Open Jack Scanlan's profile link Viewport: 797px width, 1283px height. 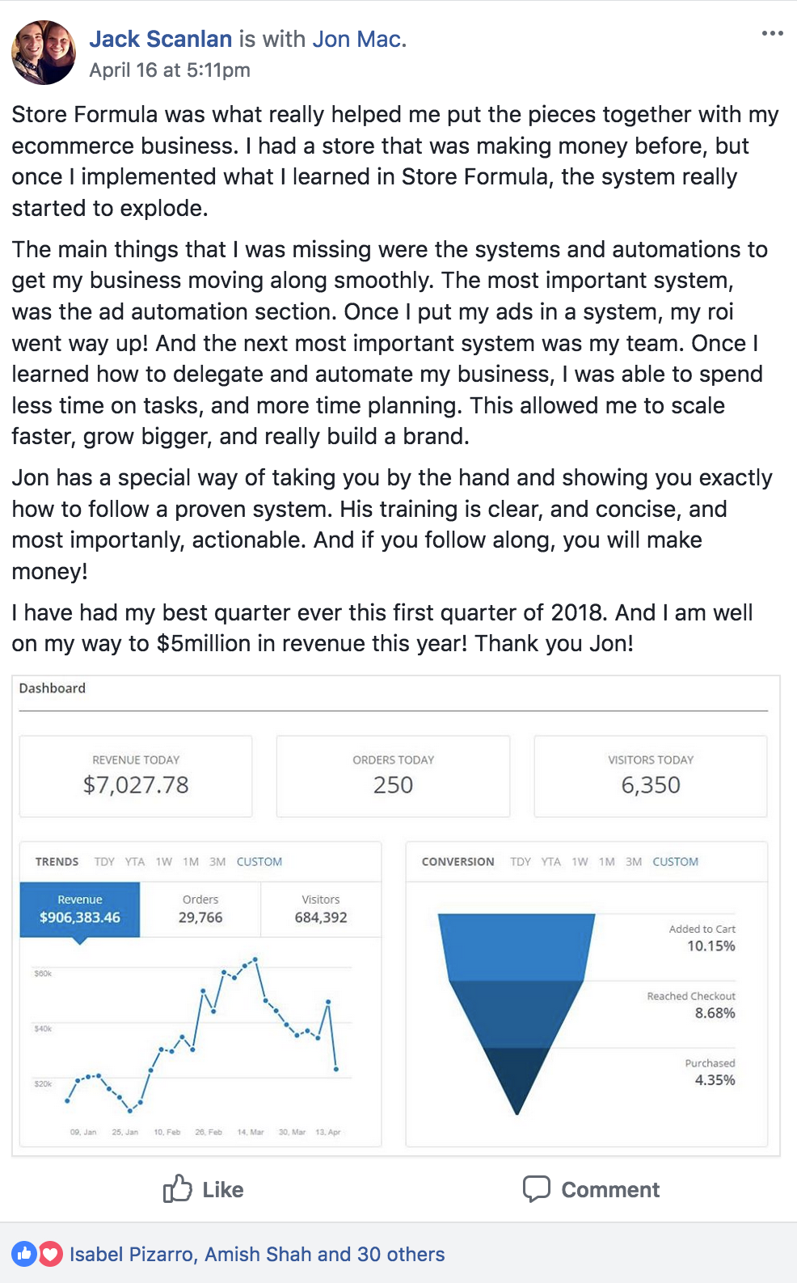tap(161, 39)
